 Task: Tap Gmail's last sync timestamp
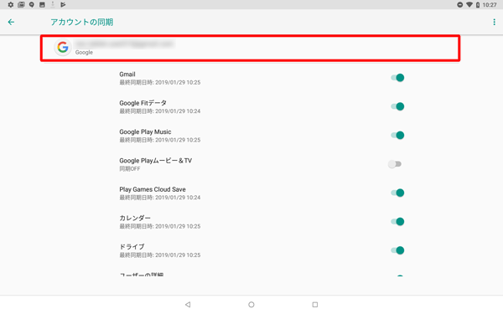coord(160,83)
